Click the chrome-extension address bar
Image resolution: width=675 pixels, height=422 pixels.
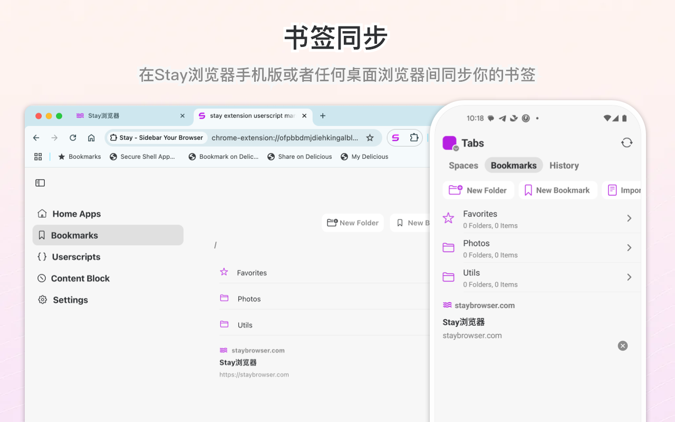pos(285,138)
